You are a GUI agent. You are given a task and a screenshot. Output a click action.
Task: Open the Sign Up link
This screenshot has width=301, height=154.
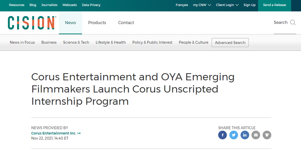click(x=250, y=5)
